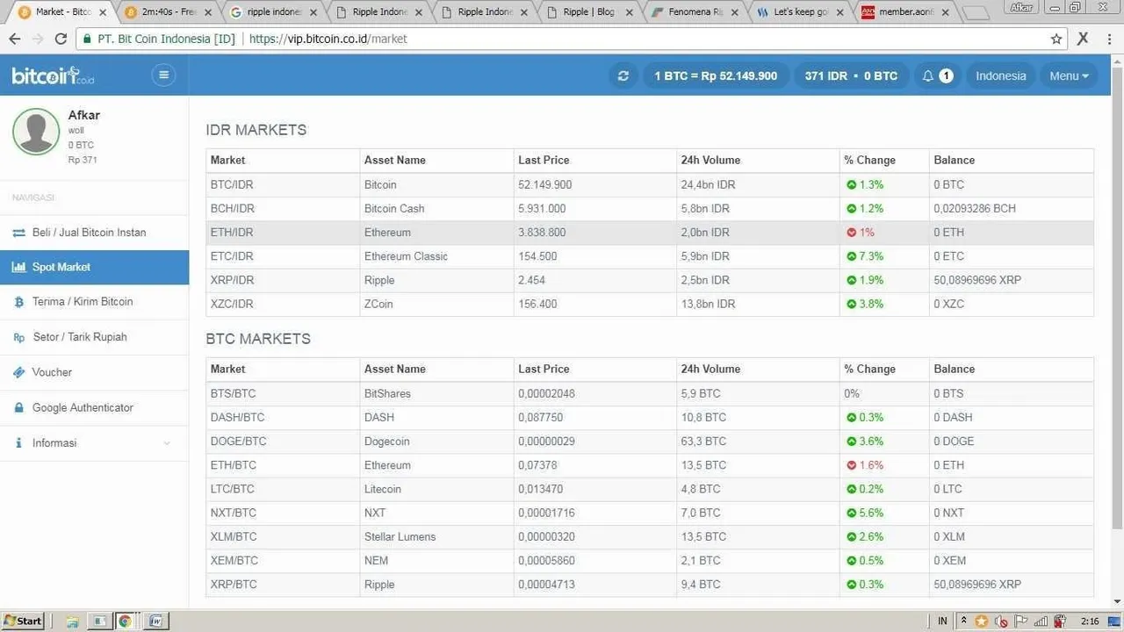Click the Stellar Lumens asset name
Screen dimensions: 1124x632
point(400,536)
